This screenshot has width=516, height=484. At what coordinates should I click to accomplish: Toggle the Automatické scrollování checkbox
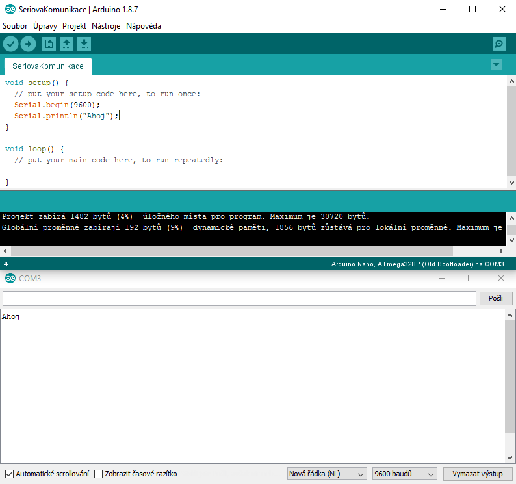pos(10,474)
